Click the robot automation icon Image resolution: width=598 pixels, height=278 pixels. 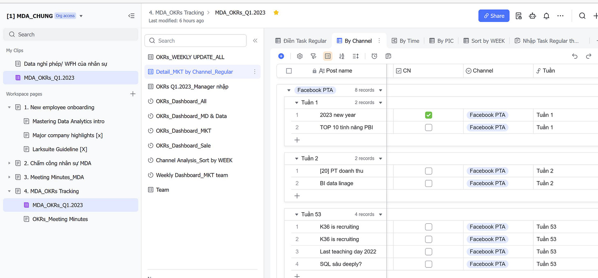[533, 16]
